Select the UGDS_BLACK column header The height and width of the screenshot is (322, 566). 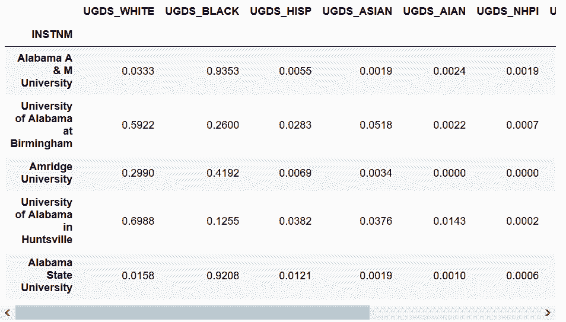[x=202, y=11]
